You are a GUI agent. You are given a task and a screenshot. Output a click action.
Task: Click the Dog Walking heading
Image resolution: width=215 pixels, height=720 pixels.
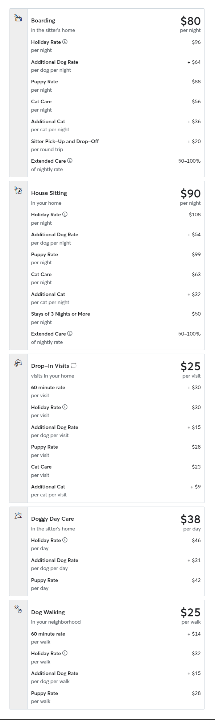pyautogui.click(x=48, y=612)
